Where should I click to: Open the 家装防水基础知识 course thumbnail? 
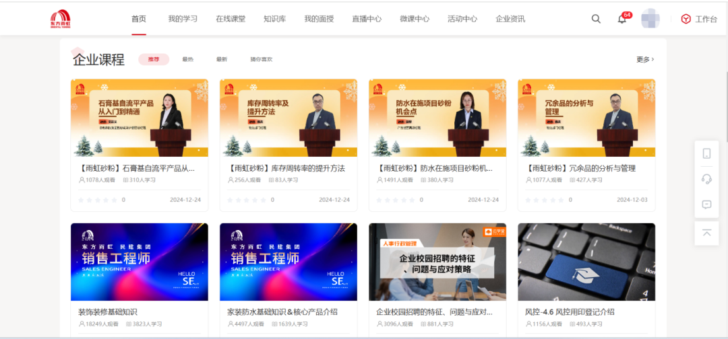[x=289, y=262]
